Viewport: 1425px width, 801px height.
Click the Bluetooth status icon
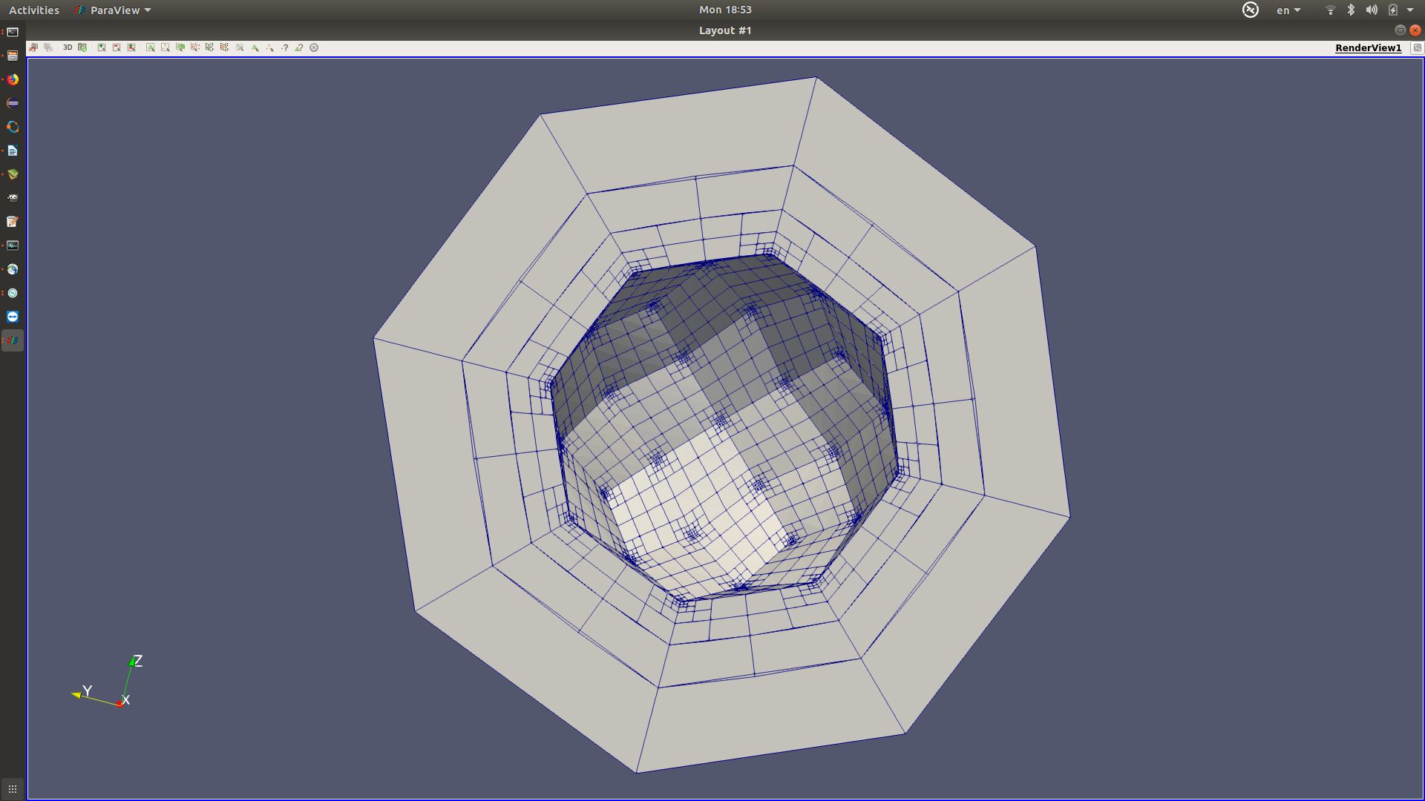[x=1351, y=10]
